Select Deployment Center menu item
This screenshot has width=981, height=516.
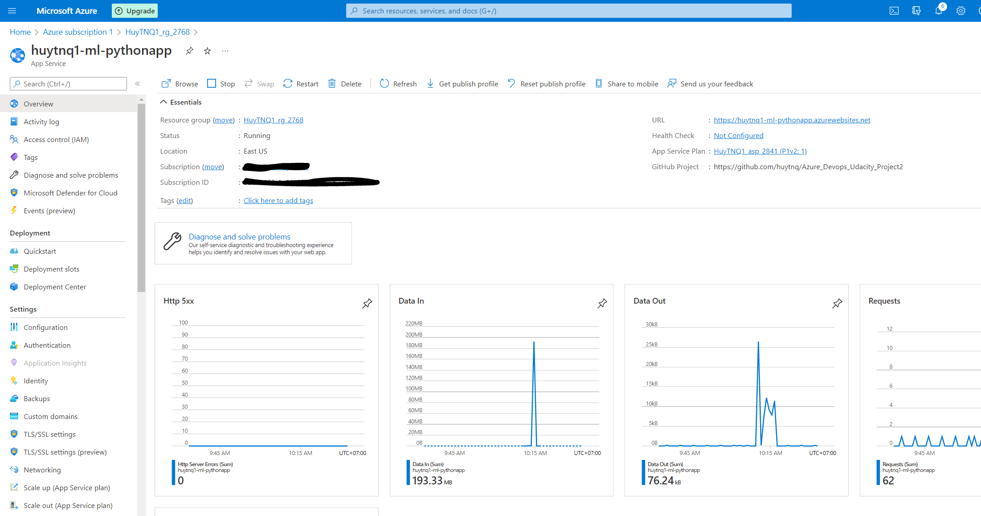click(55, 287)
